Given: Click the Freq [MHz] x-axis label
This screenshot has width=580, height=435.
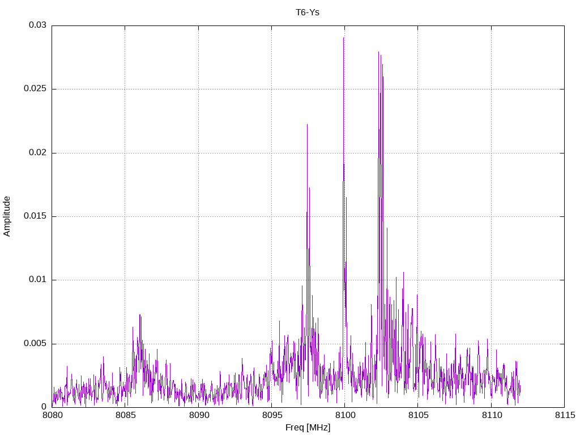Looking at the screenshot, I should click(308, 428).
